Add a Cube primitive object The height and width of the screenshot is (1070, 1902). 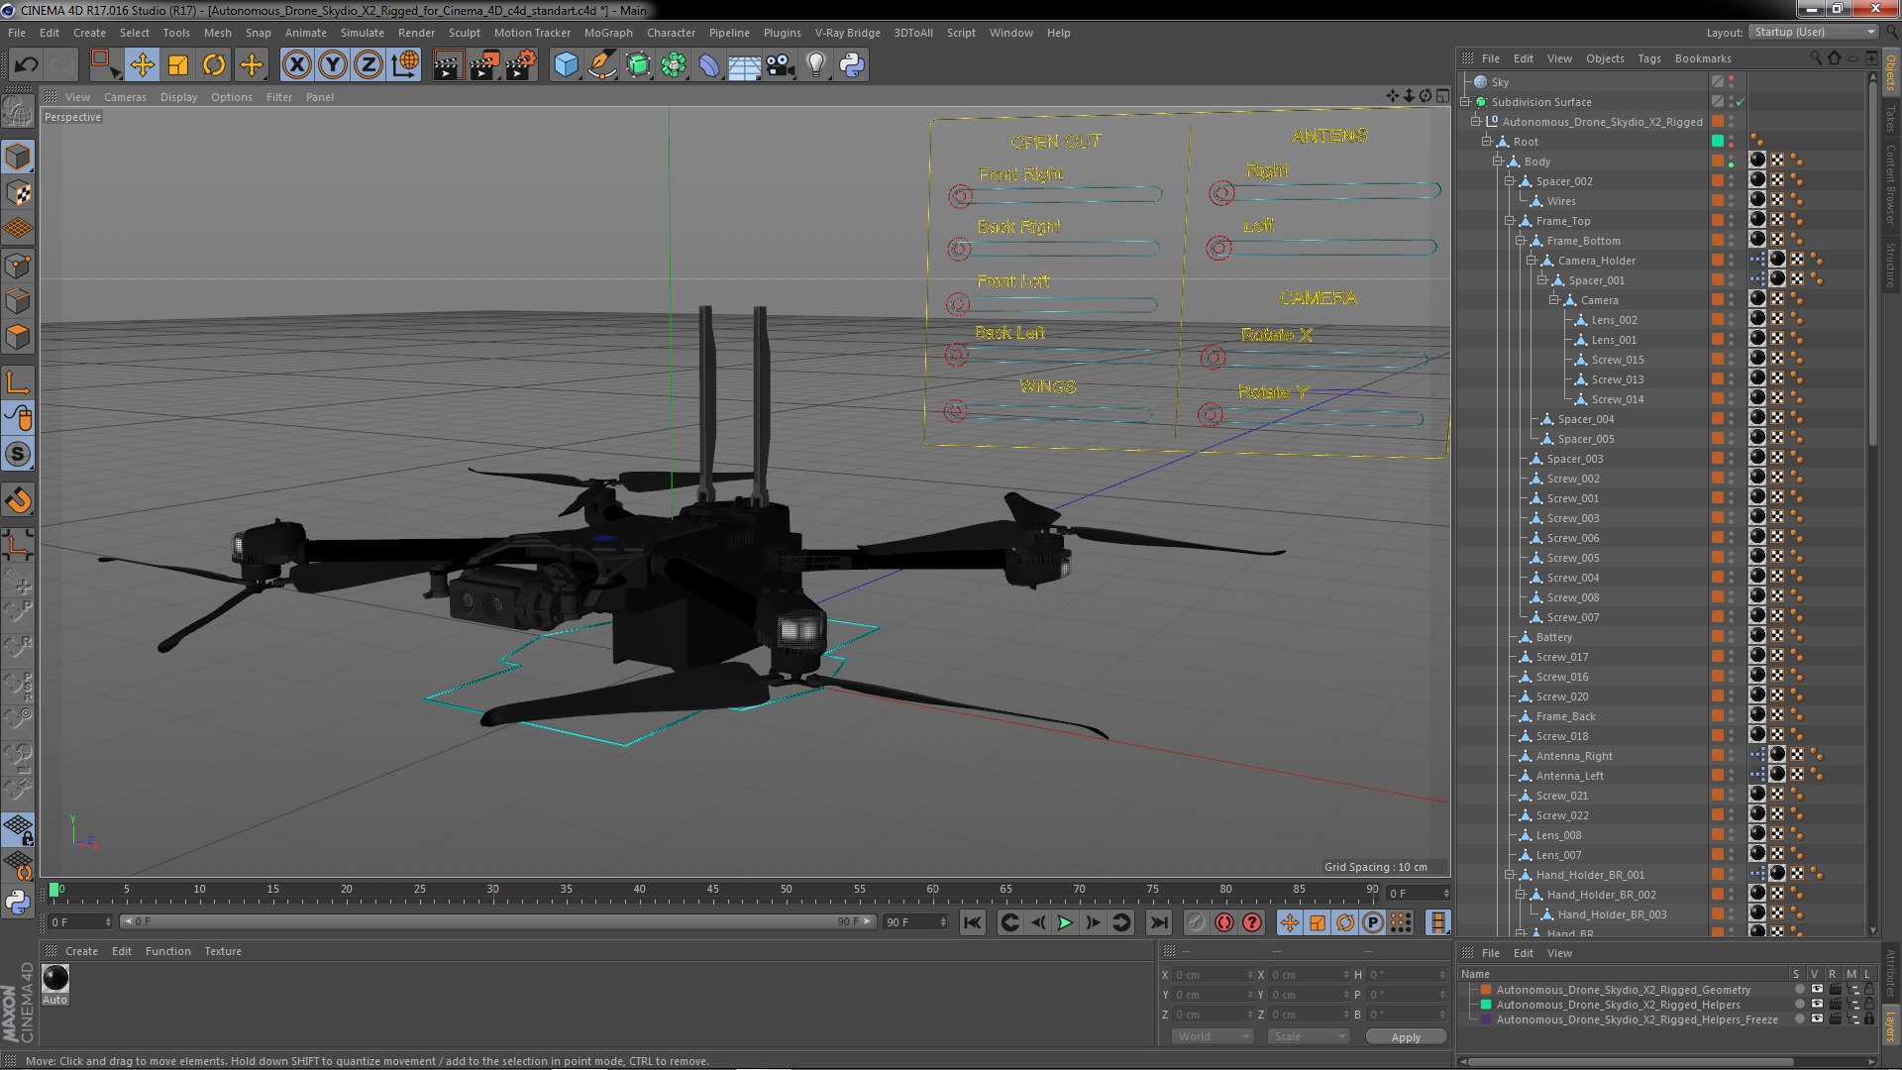[566, 65]
